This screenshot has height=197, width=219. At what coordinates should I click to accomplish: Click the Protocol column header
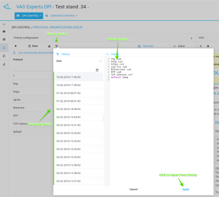click(18, 60)
